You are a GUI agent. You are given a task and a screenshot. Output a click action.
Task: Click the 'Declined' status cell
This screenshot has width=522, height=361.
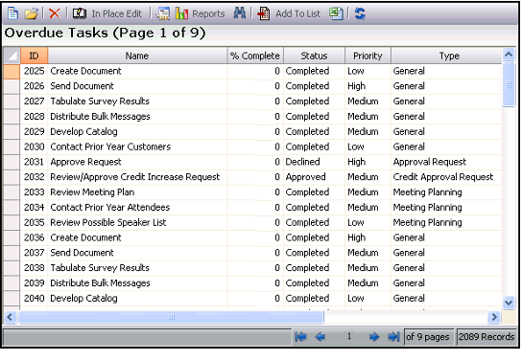pyautogui.click(x=314, y=162)
